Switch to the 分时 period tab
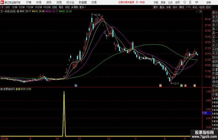 tap(7, 7)
